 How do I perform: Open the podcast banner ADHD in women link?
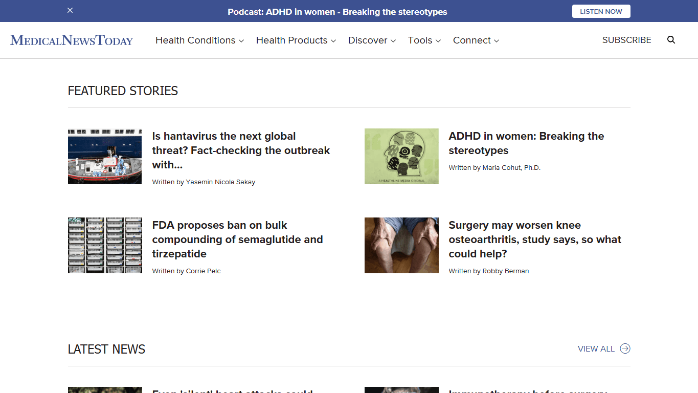click(337, 12)
